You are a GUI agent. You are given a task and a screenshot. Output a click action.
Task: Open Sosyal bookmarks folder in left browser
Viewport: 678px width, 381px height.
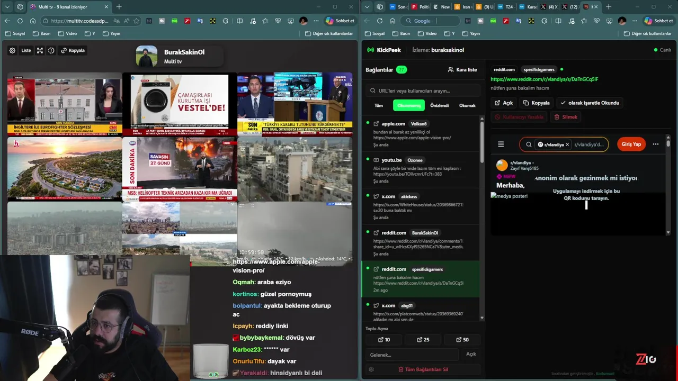point(15,33)
